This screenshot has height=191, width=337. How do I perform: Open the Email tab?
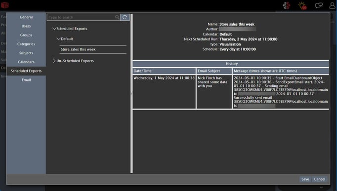pyautogui.click(x=26, y=80)
